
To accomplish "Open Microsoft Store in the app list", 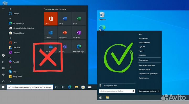I will pos(16,33).
